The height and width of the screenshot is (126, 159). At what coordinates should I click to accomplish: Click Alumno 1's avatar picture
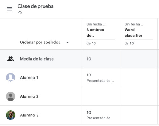(x=10, y=77)
